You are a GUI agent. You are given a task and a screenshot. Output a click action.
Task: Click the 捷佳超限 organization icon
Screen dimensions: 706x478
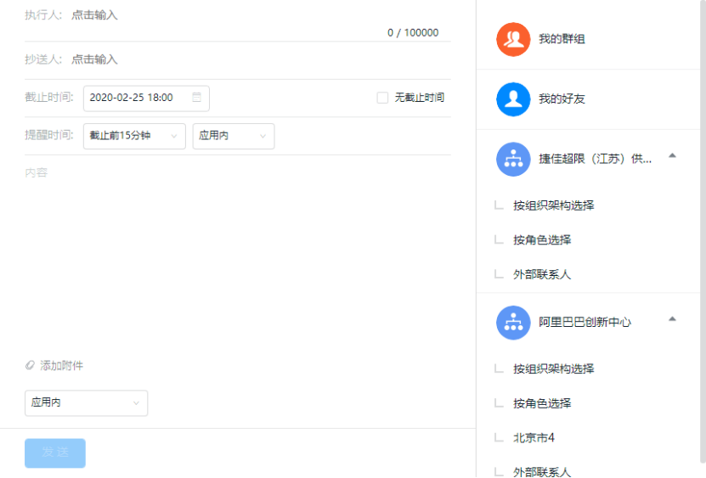coord(513,159)
